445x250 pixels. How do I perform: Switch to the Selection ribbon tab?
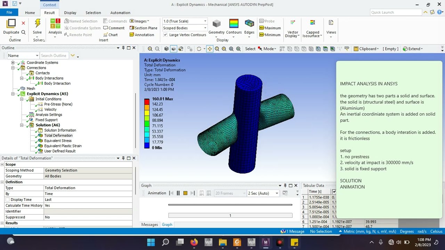pyautogui.click(x=93, y=12)
